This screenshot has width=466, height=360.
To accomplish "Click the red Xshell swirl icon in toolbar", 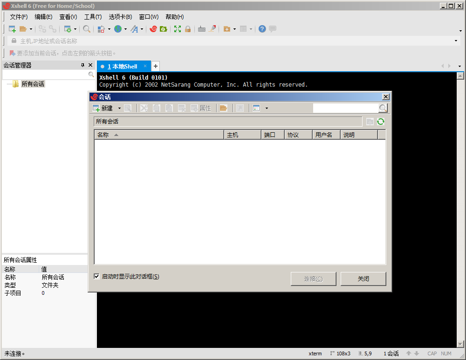I will coord(153,29).
